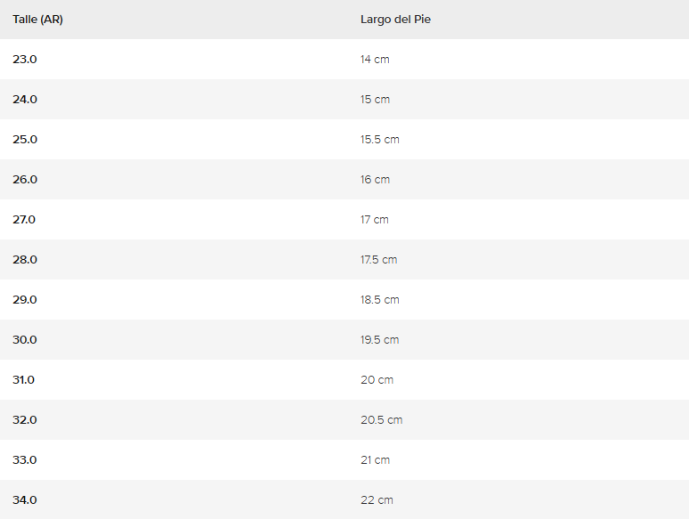Select size 30.0 row label
Screen dimensions: 689x519
click(25, 340)
